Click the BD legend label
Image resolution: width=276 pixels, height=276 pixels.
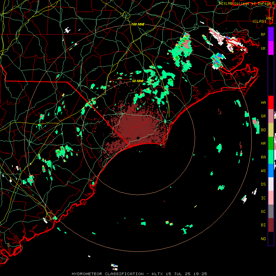pos(263,130)
